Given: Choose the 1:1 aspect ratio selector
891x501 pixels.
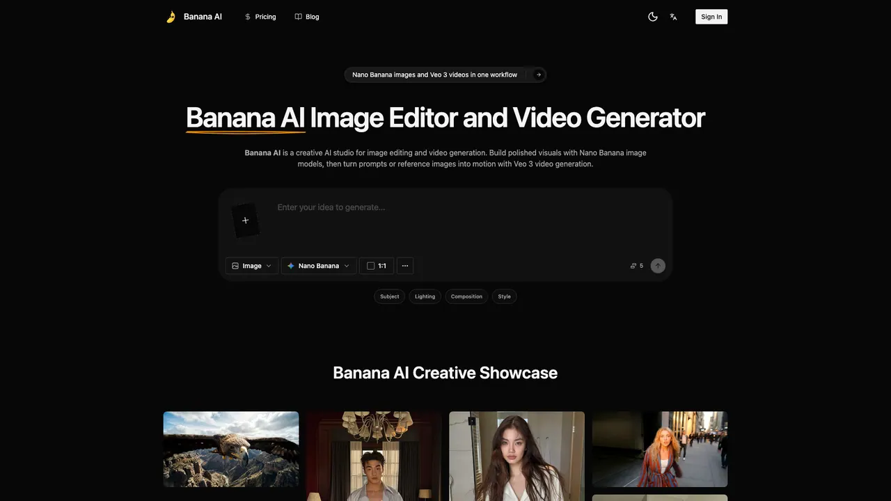Looking at the screenshot, I should pos(377,266).
